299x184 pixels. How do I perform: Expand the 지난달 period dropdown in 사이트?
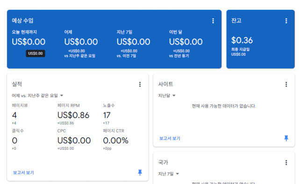pyautogui.click(x=167, y=96)
